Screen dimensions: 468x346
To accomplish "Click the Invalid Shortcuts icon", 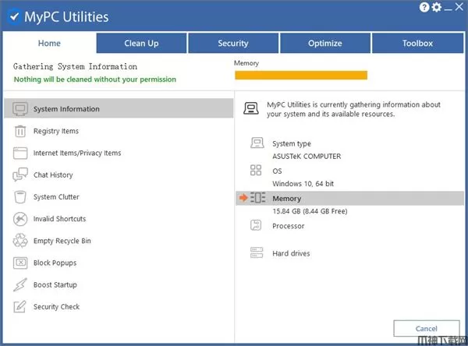I will coord(20,219).
